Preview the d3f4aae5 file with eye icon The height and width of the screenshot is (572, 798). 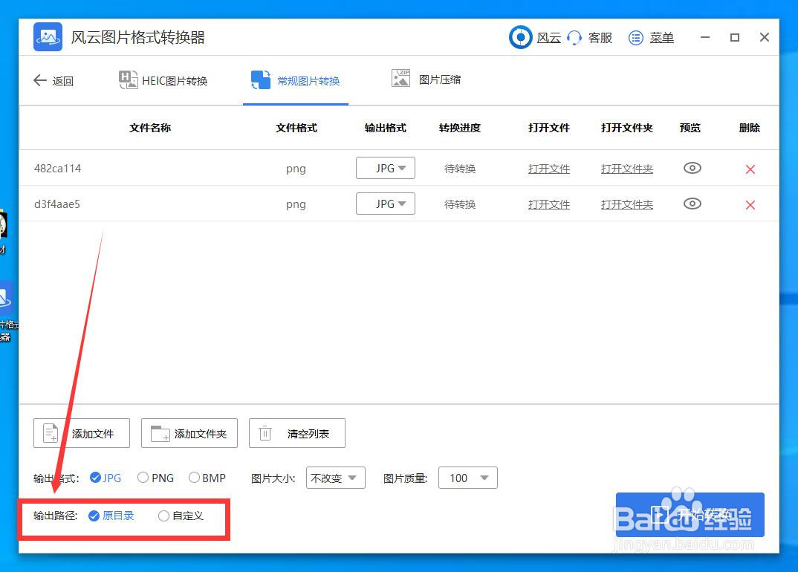tap(692, 204)
